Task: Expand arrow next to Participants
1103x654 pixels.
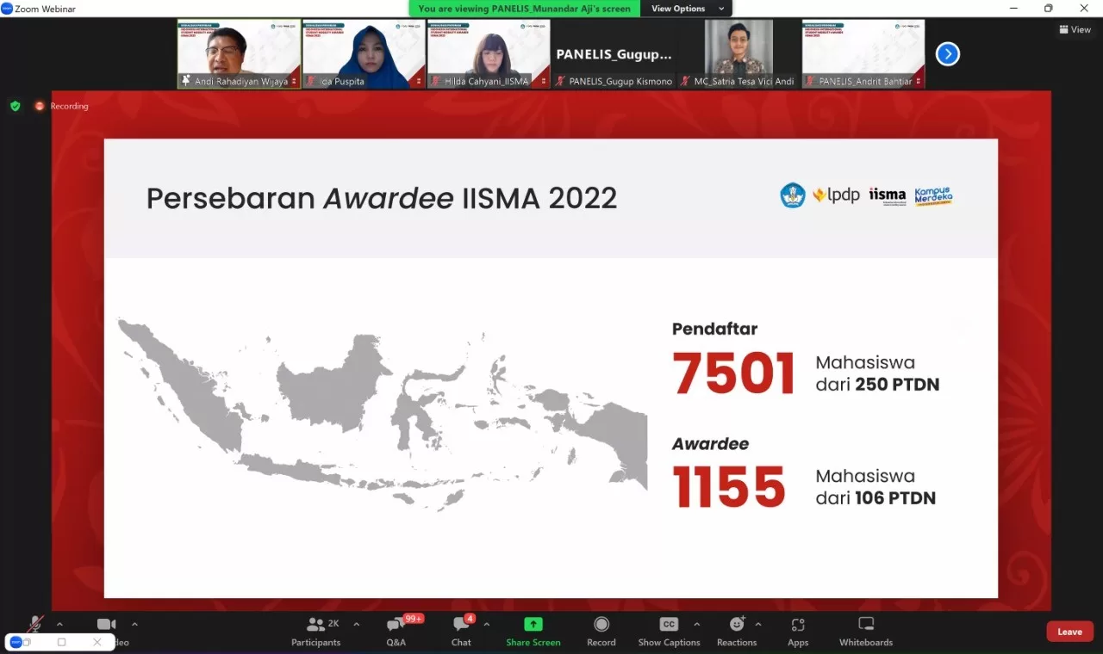Action: (x=357, y=625)
